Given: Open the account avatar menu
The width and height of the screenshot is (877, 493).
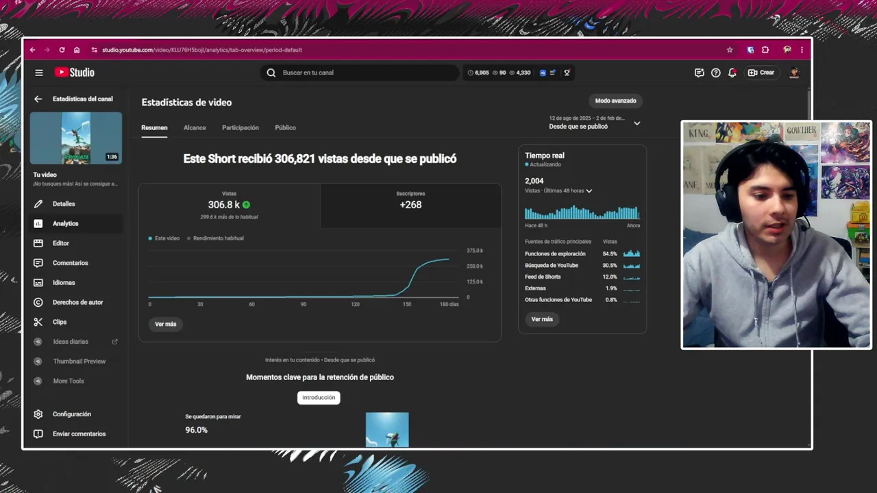Looking at the screenshot, I should coord(794,73).
